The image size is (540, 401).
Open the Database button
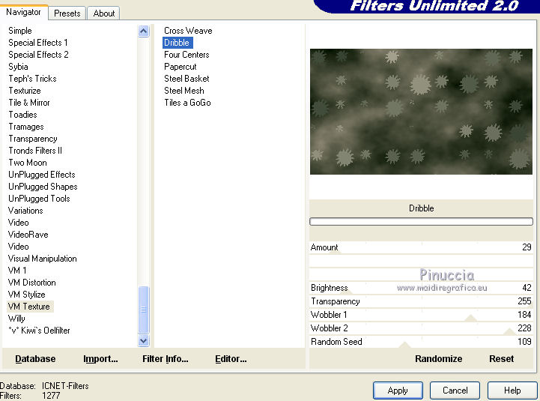pyautogui.click(x=35, y=359)
